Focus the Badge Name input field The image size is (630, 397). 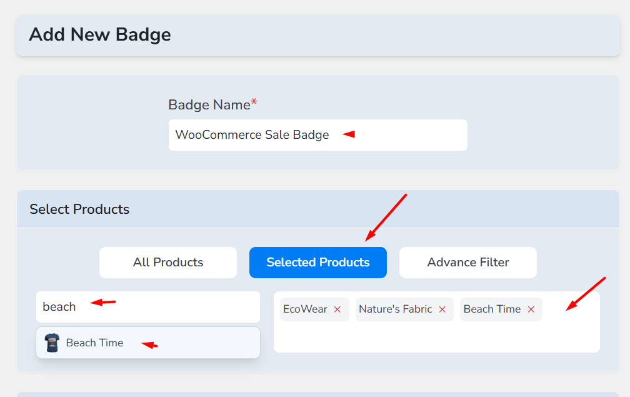click(317, 135)
